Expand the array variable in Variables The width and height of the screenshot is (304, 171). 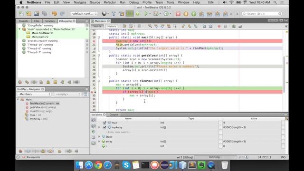tap(99, 142)
